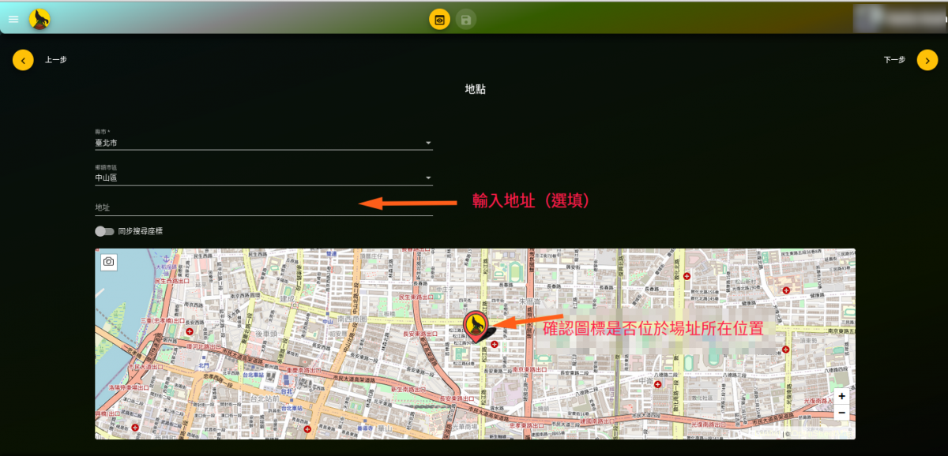Focus the 地址 address input field

click(264, 207)
